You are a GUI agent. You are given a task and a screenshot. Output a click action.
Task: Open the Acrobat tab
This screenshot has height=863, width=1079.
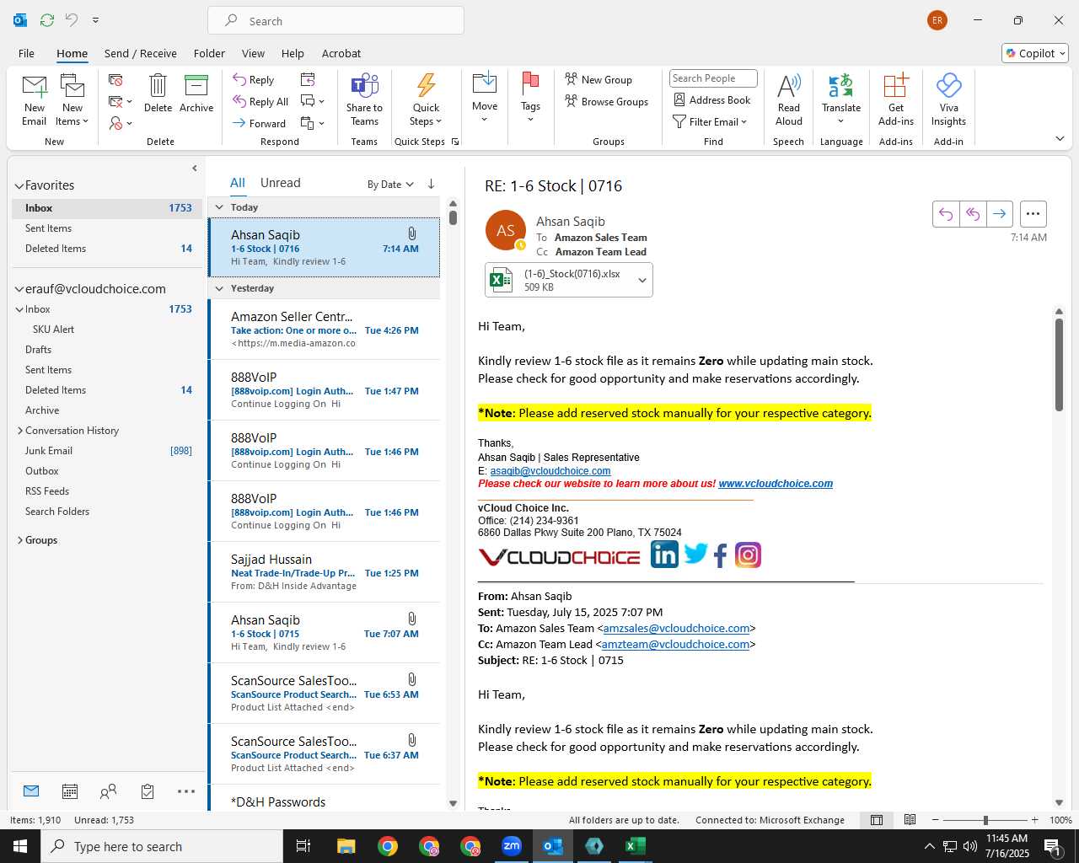341,53
